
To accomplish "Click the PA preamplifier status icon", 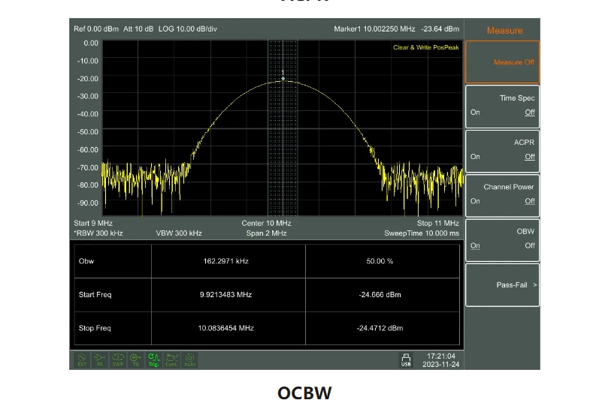I will (100, 359).
